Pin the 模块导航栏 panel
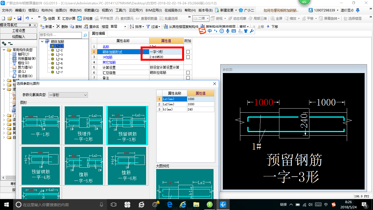This screenshot has height=210, width=373. tap(30, 25)
